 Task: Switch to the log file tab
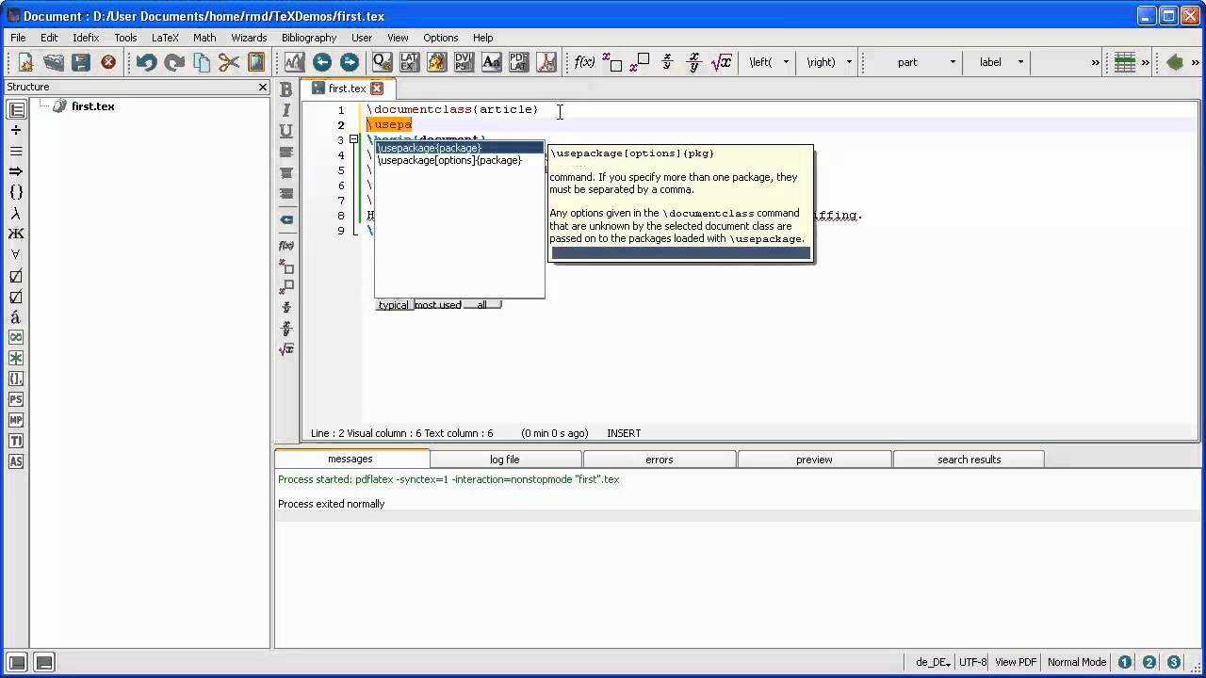tap(505, 460)
